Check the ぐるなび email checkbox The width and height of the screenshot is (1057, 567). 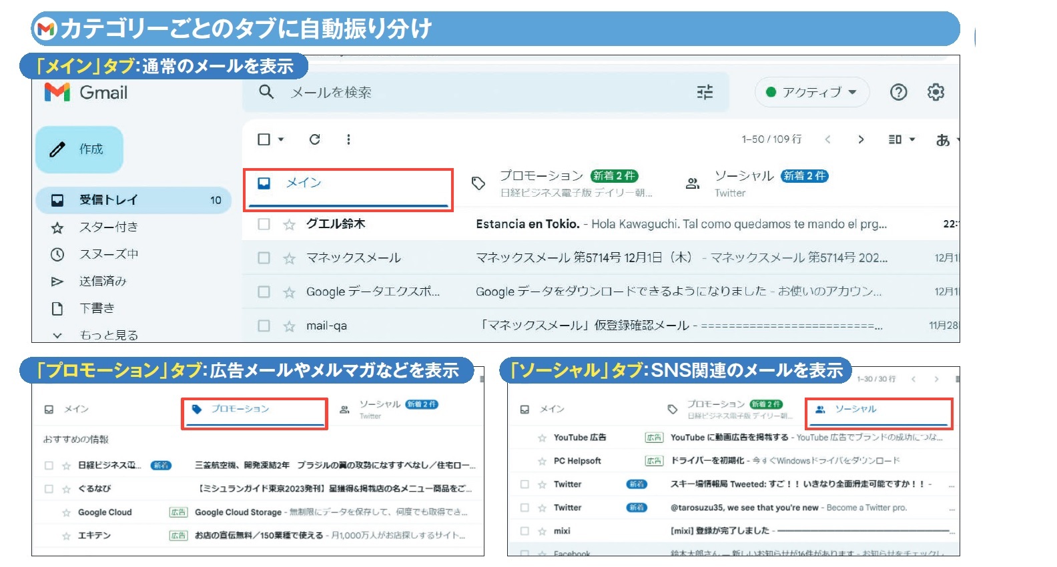coord(49,489)
